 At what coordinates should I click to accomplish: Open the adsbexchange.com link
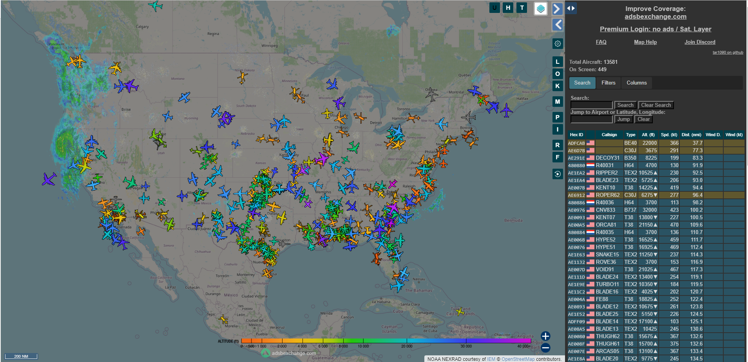click(x=656, y=16)
